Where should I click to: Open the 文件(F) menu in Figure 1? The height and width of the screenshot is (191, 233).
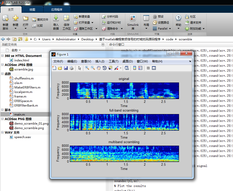coord(58,61)
